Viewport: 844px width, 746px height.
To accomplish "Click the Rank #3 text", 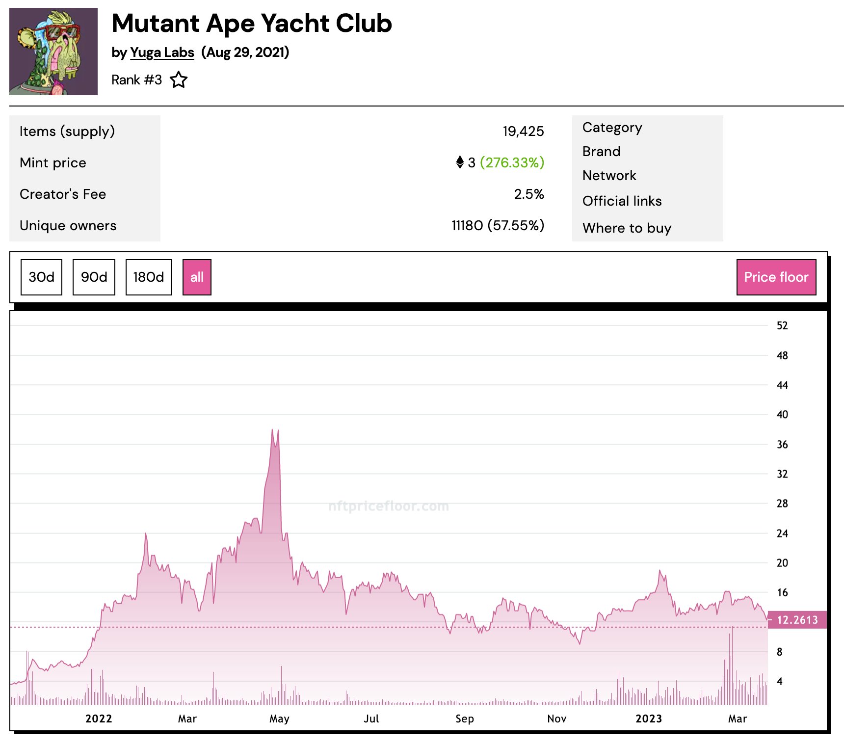I will tap(136, 80).
